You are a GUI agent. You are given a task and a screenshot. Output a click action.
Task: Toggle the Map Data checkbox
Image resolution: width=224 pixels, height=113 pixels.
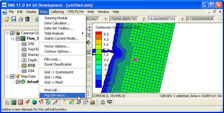click(12, 76)
